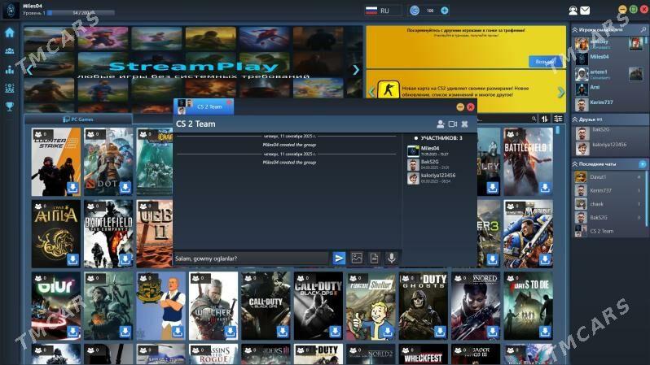The height and width of the screenshot is (365, 650).
Task: Attach an image to the chat
Action: 357,259
